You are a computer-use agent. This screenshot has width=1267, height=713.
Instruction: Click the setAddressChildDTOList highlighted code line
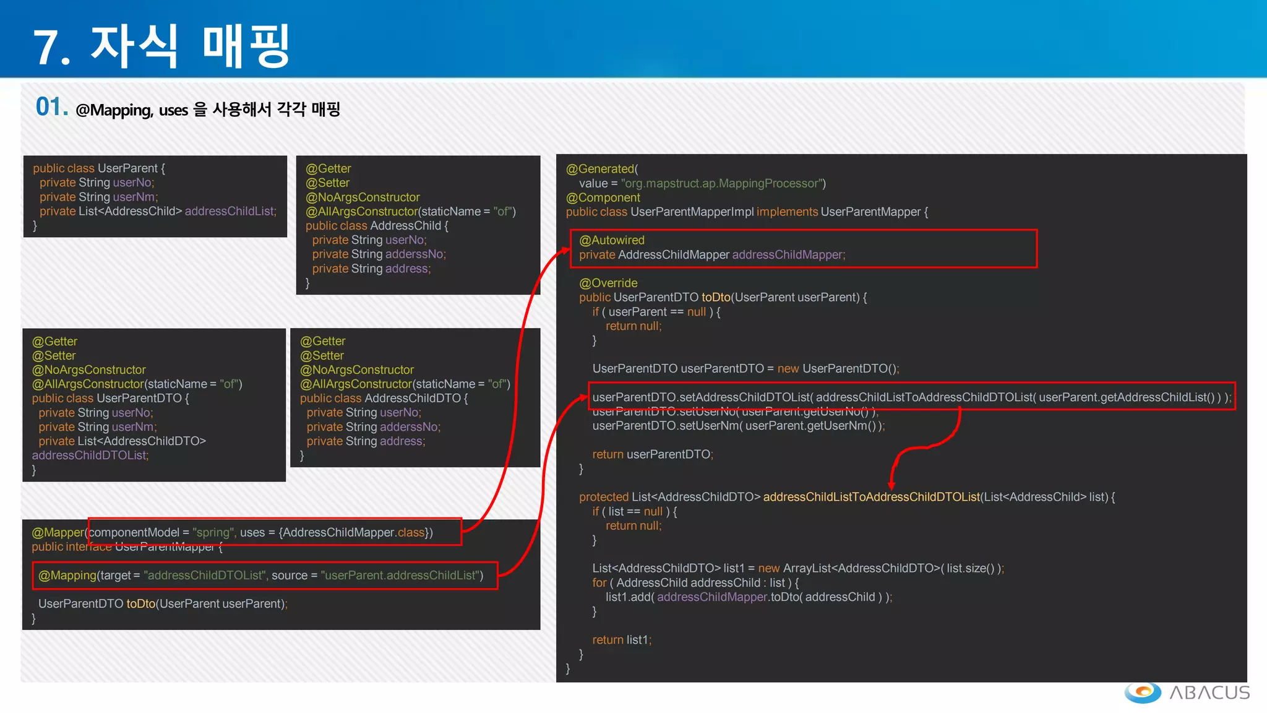click(x=911, y=397)
